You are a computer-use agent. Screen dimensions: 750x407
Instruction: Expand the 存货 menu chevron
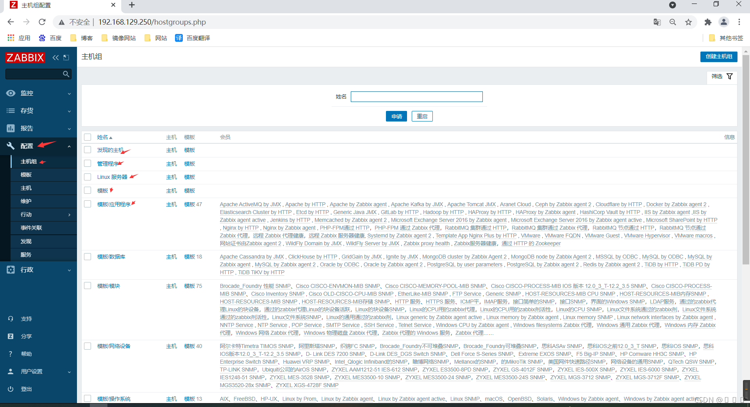point(69,111)
